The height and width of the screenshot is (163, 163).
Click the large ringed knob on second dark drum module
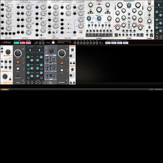tap(62, 53)
